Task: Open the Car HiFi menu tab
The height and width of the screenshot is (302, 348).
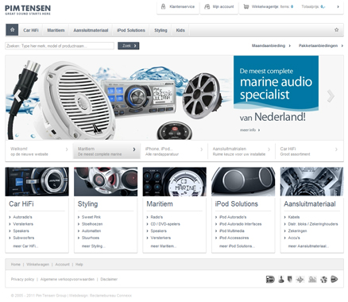Action: pyautogui.click(x=31, y=30)
